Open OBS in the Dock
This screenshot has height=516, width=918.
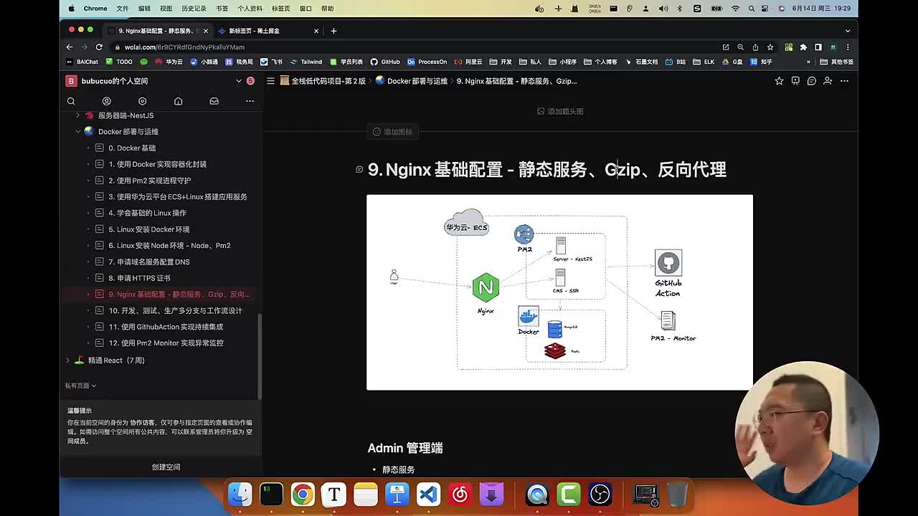(600, 494)
